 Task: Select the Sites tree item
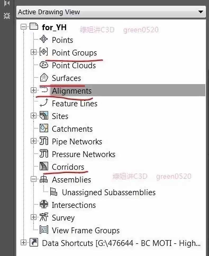60,116
